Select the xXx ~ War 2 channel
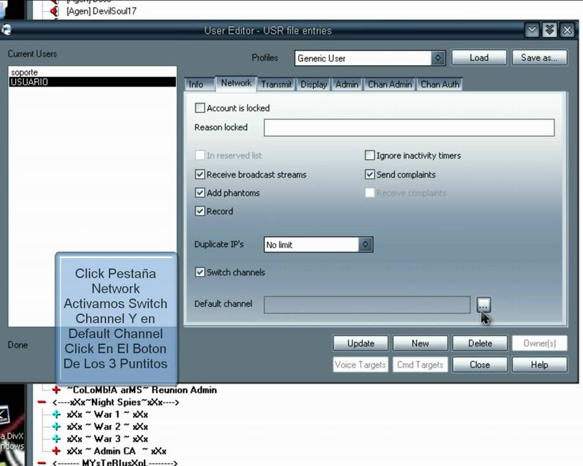 tap(108, 427)
